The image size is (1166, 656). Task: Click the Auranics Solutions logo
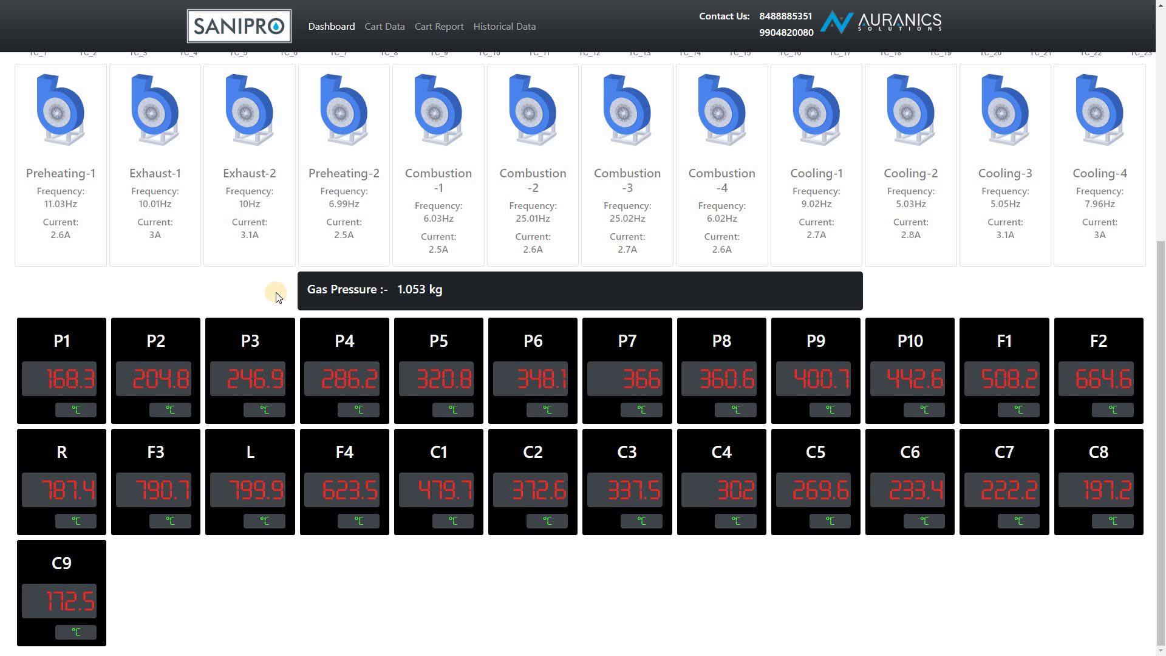pos(881,22)
